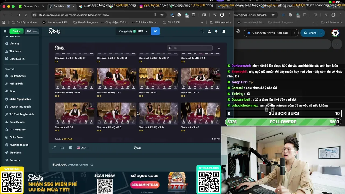
Task: Open Chrome three-dot menu in Stake window
Action: 229,15
